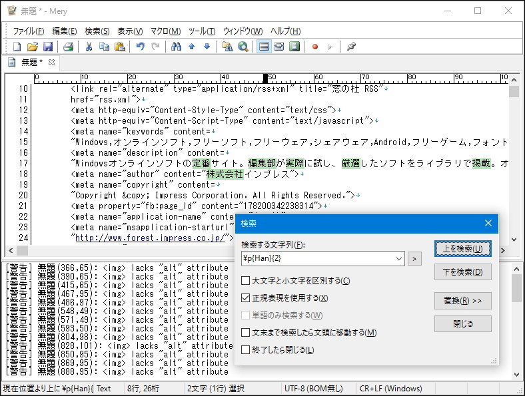This screenshot has height=396, width=525.
Task: Start macro recording with red dot icon
Action: pyautogui.click(x=315, y=47)
